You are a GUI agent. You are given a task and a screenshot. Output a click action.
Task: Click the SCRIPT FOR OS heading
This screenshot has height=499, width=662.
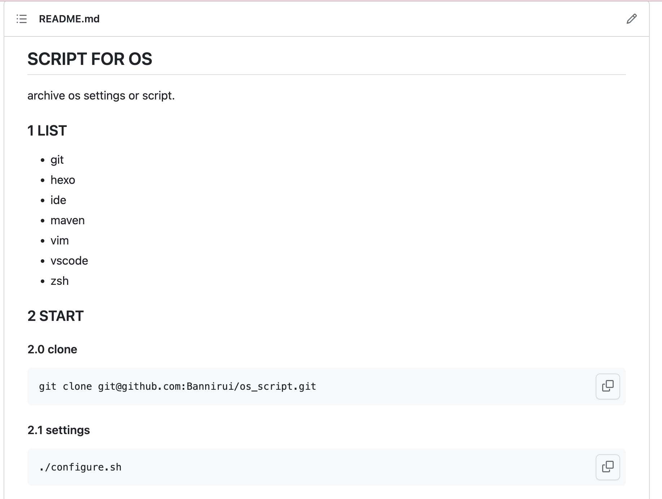pos(90,59)
